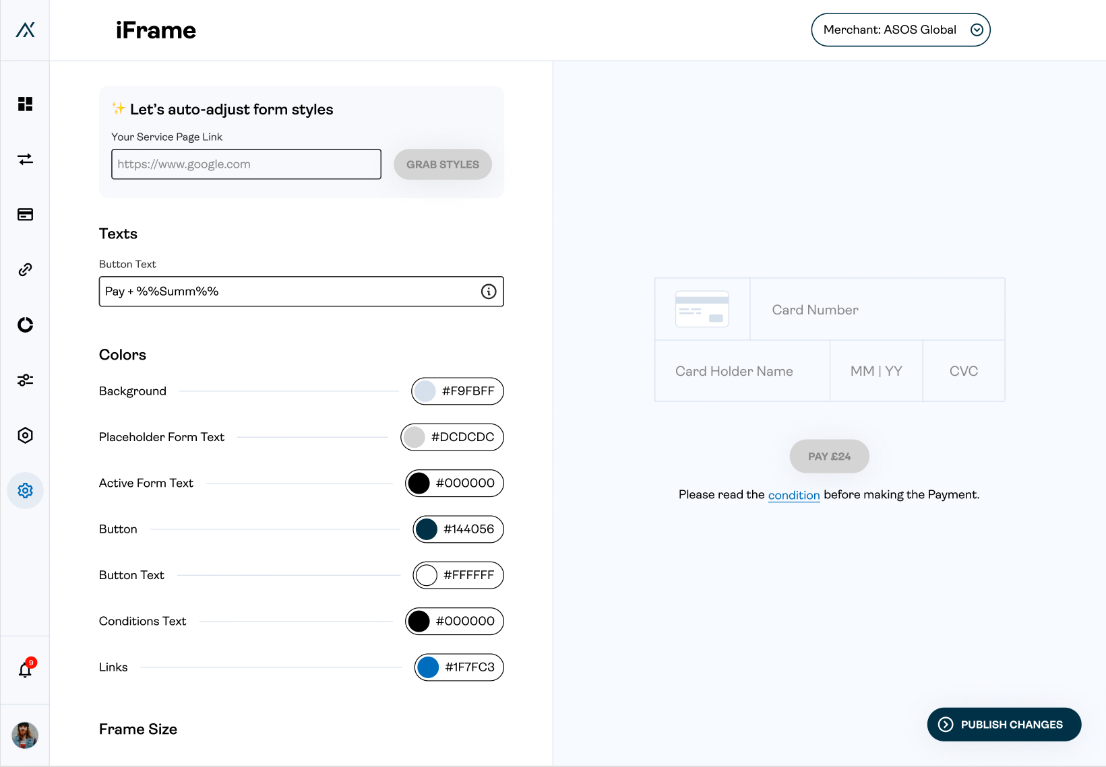1106x767 pixels.
Task: Pick the Button color swatch #144056
Action: point(427,529)
